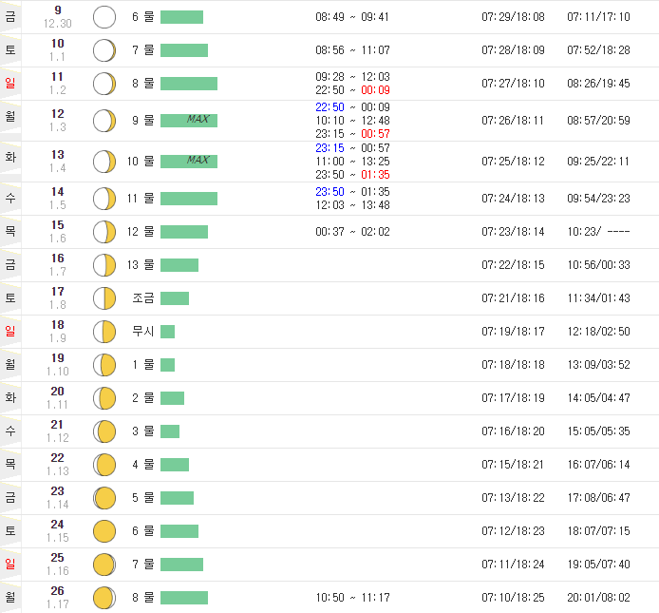
Task: Click the time range 00:37 ~ 02:02
Action: pyautogui.click(x=352, y=231)
